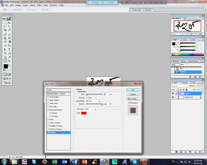Expand the stroke Blend Mode dropdown
This screenshot has height=165, width=207.
[x=93, y=101]
